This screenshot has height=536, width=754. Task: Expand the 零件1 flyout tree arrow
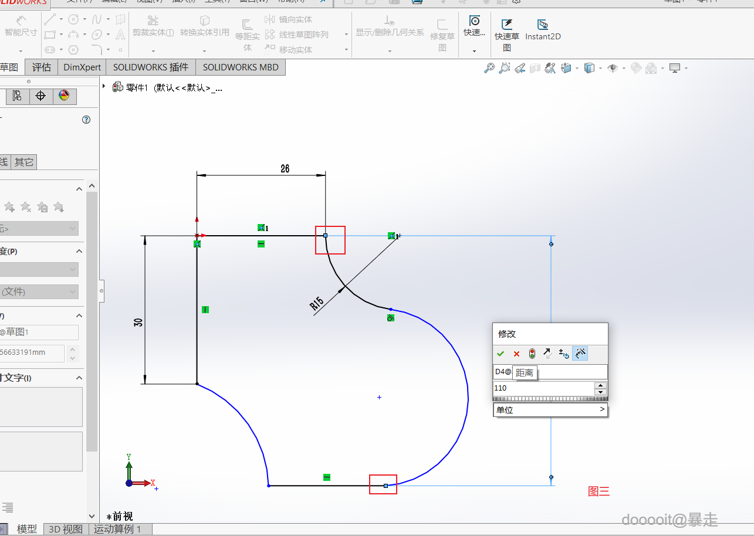104,86
